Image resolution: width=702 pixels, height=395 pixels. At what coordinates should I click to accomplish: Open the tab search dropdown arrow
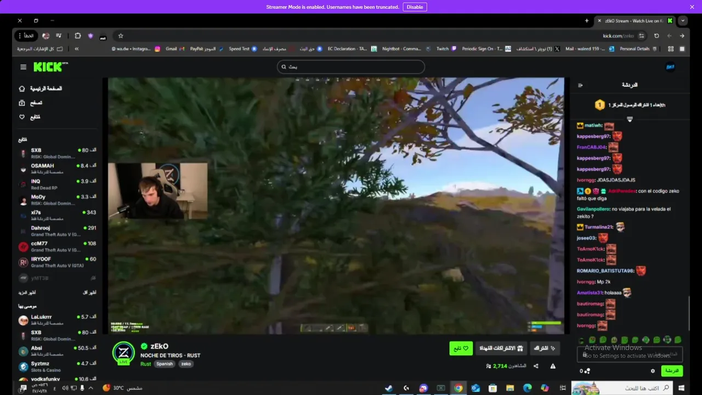point(682,21)
